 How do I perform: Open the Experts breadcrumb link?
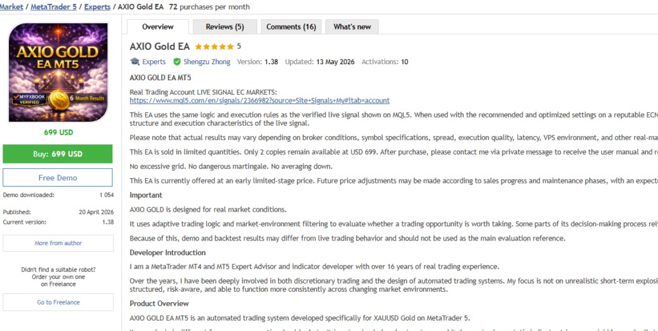click(x=98, y=6)
